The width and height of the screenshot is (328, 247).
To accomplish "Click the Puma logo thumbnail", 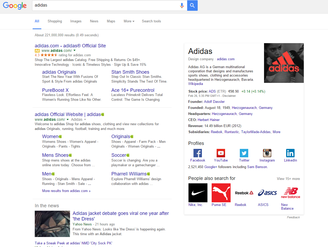I will (221, 193).
